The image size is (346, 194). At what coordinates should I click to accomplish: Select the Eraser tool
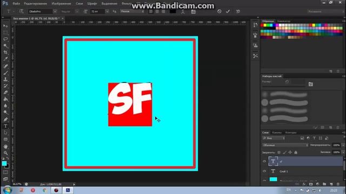[5, 92]
